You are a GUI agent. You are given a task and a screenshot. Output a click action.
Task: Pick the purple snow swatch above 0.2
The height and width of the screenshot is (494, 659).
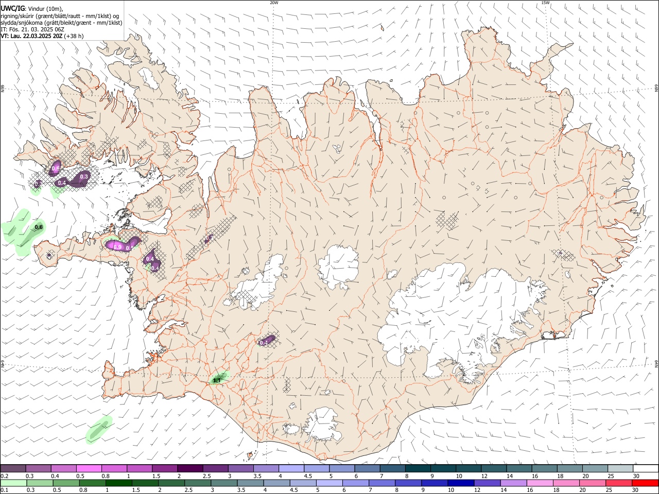13,468
